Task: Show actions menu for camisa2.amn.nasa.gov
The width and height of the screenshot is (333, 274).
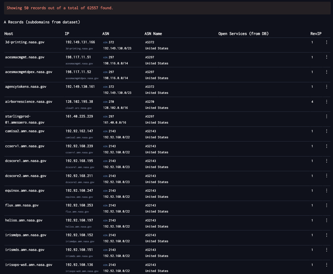Action: coord(326,131)
